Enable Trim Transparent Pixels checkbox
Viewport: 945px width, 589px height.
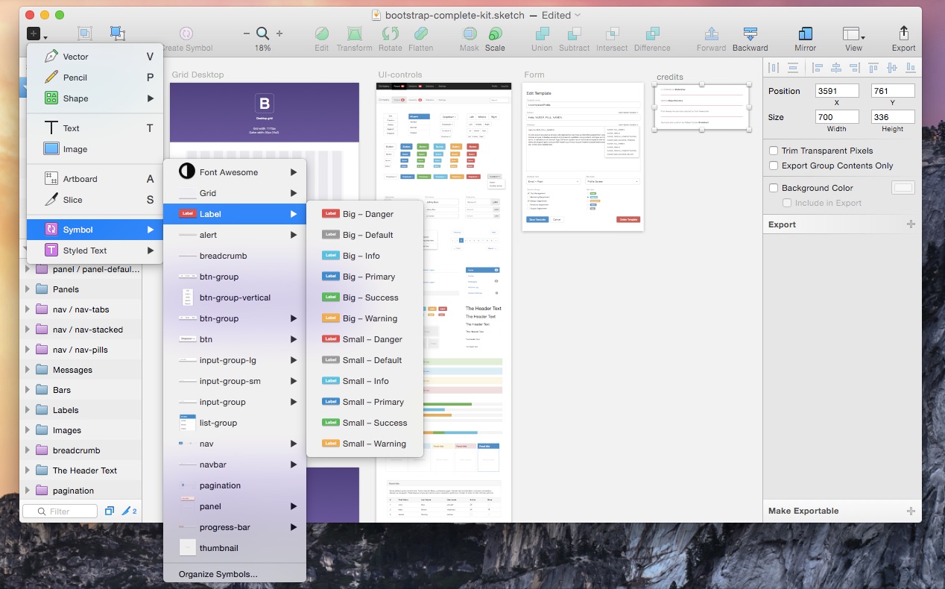(x=774, y=151)
